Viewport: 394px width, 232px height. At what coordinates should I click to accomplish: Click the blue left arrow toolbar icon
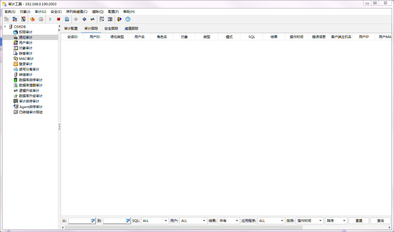[x=84, y=19]
